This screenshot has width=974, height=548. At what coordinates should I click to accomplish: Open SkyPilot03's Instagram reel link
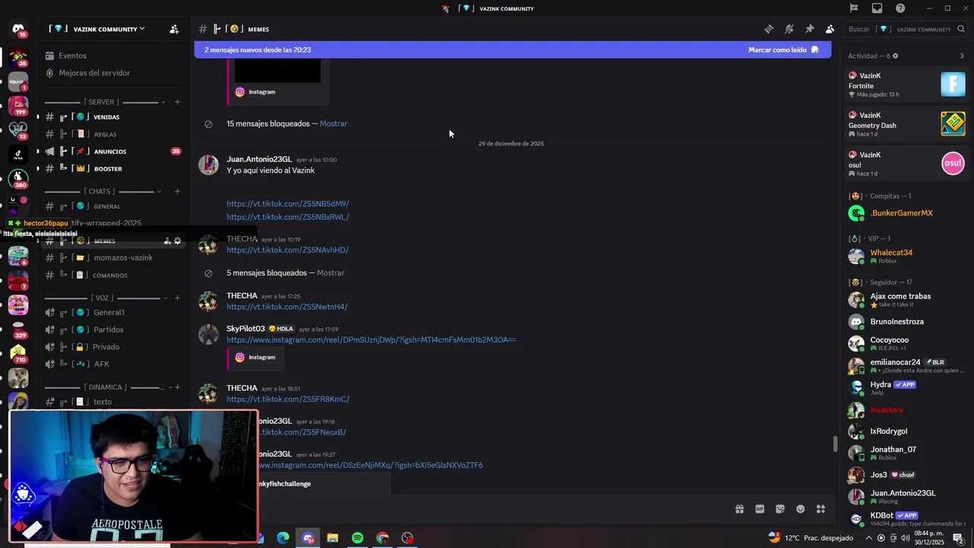371,339
